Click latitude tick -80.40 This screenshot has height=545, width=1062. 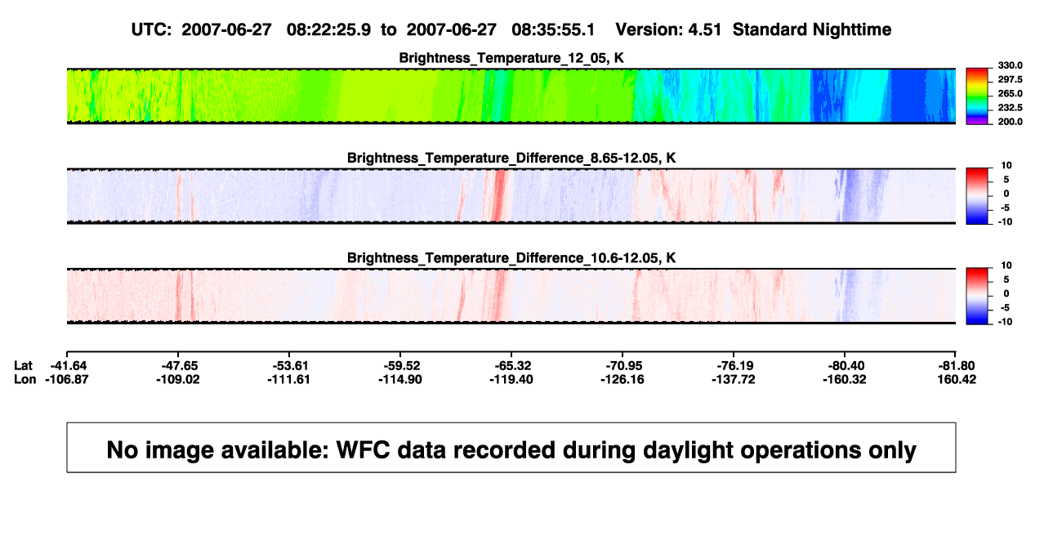845,365
